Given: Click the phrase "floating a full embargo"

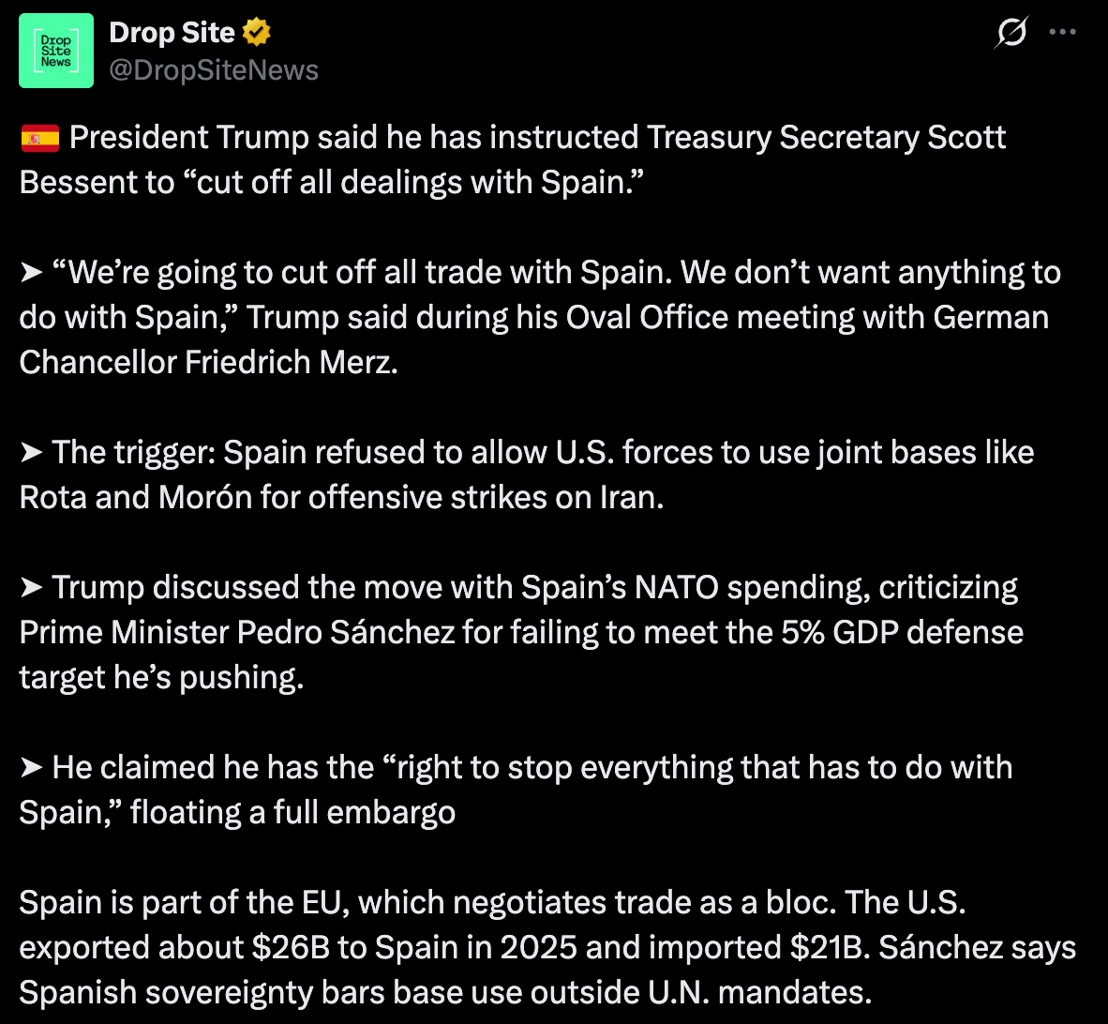Looking at the screenshot, I should pyautogui.click(x=292, y=812).
